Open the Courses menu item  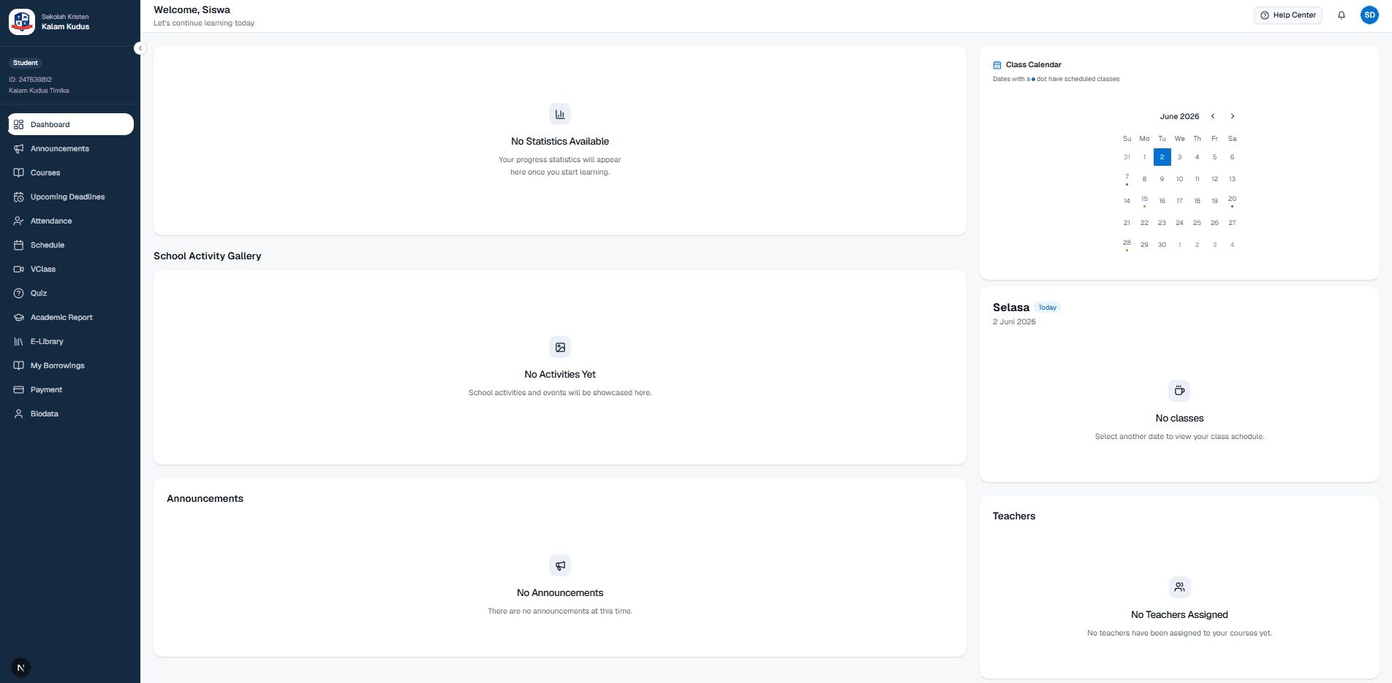click(x=71, y=172)
